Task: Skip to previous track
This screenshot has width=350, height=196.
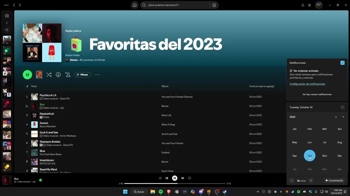Action: [167, 178]
